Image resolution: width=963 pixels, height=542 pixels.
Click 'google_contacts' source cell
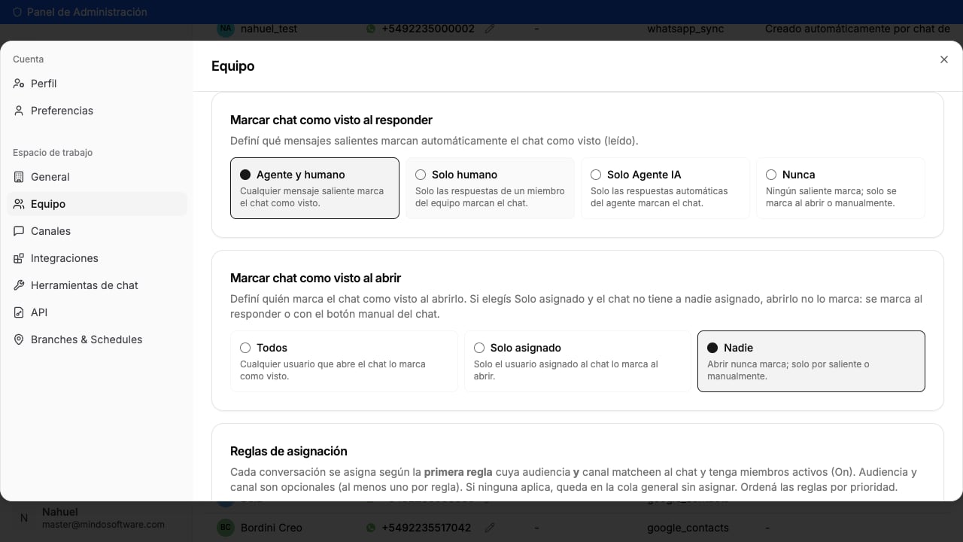click(688, 528)
